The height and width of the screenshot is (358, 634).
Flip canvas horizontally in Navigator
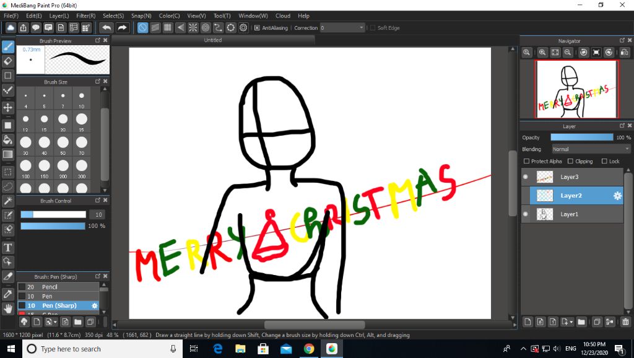point(624,52)
